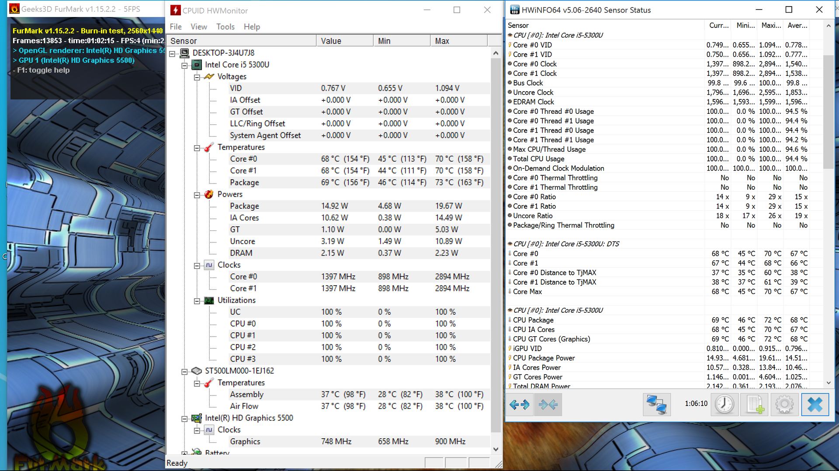The width and height of the screenshot is (839, 471).
Task: Select HWiNFO IA Cores Power row
Action: [x=658, y=367]
